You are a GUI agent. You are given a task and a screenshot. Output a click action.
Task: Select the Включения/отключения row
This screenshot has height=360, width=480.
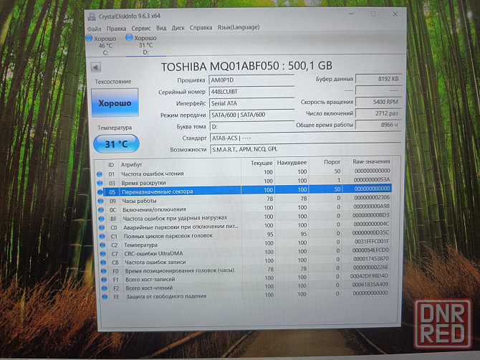[244, 209]
